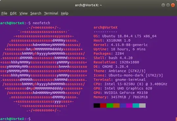Click the green color block

(110, 106)
